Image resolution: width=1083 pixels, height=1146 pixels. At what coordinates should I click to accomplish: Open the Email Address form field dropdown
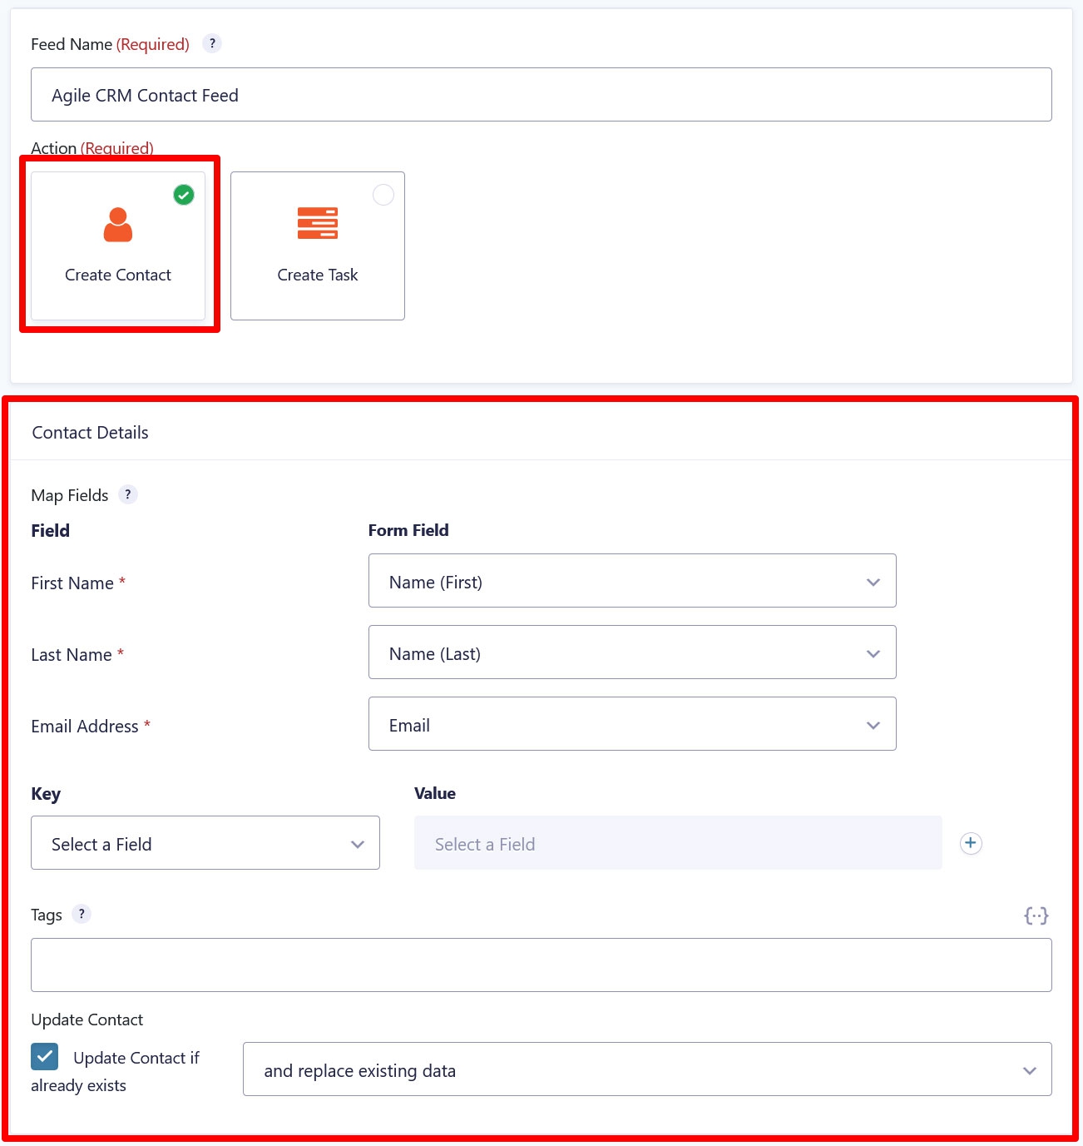pos(632,724)
